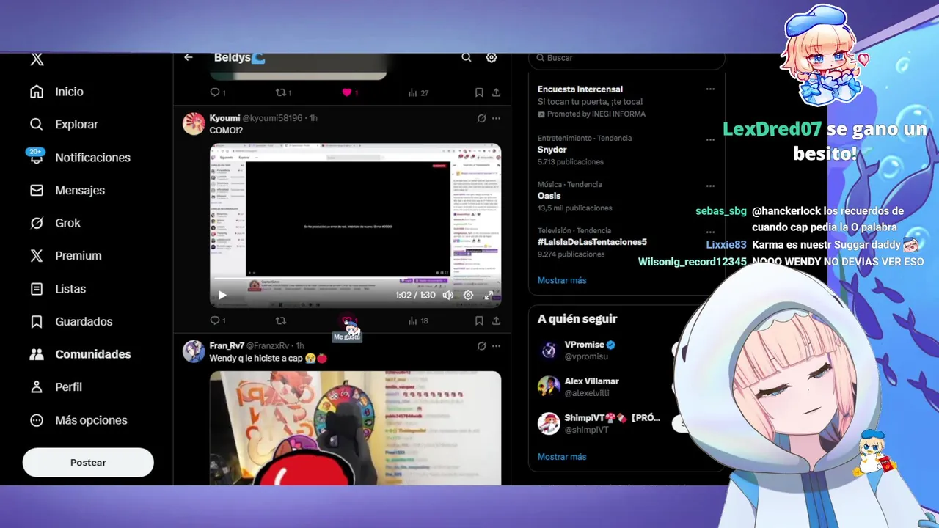Enter fullscreen on Kyoumi's video
939x528 pixels.
tap(489, 295)
